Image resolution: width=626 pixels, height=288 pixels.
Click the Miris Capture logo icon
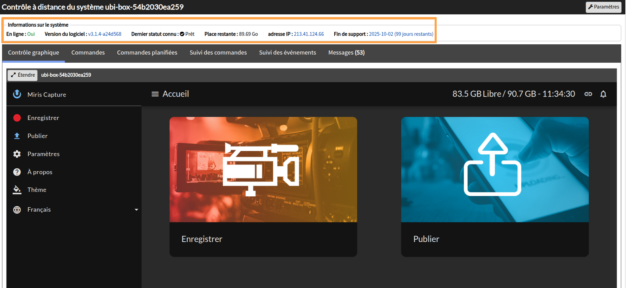click(17, 94)
